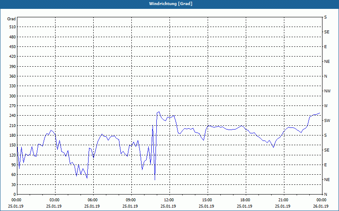Select the 'SW' compass direction label
Screen dimensions: 339x211
point(327,121)
